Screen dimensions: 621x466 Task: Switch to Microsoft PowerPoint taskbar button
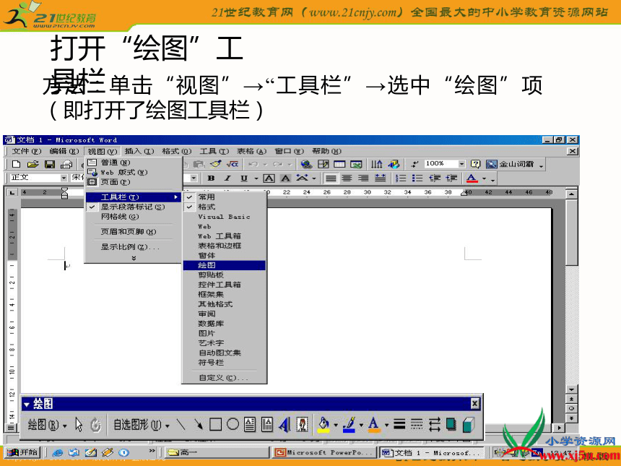click(323, 452)
